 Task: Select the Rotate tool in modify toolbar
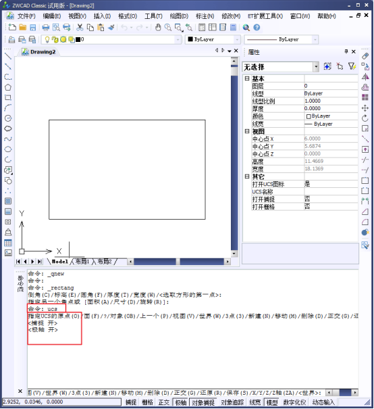click(x=365, y=118)
